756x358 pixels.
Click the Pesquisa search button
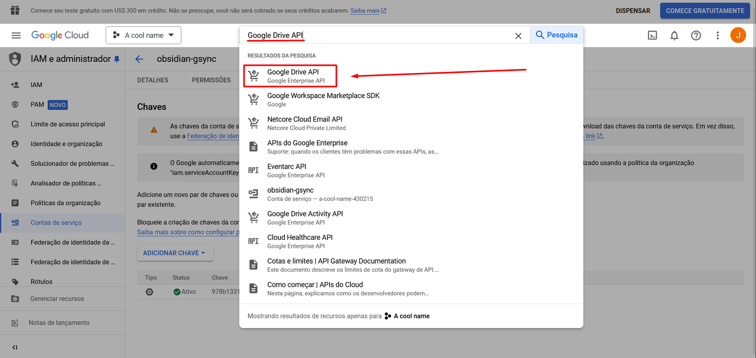click(x=556, y=35)
